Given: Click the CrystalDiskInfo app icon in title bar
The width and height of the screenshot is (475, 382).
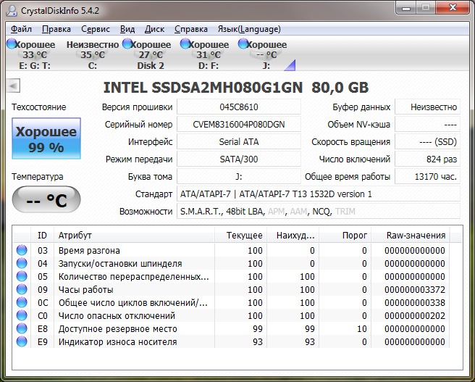Looking at the screenshot, I should [12, 10].
